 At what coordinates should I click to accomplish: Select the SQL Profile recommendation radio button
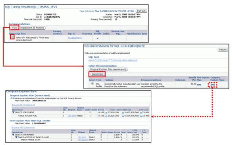92,84
